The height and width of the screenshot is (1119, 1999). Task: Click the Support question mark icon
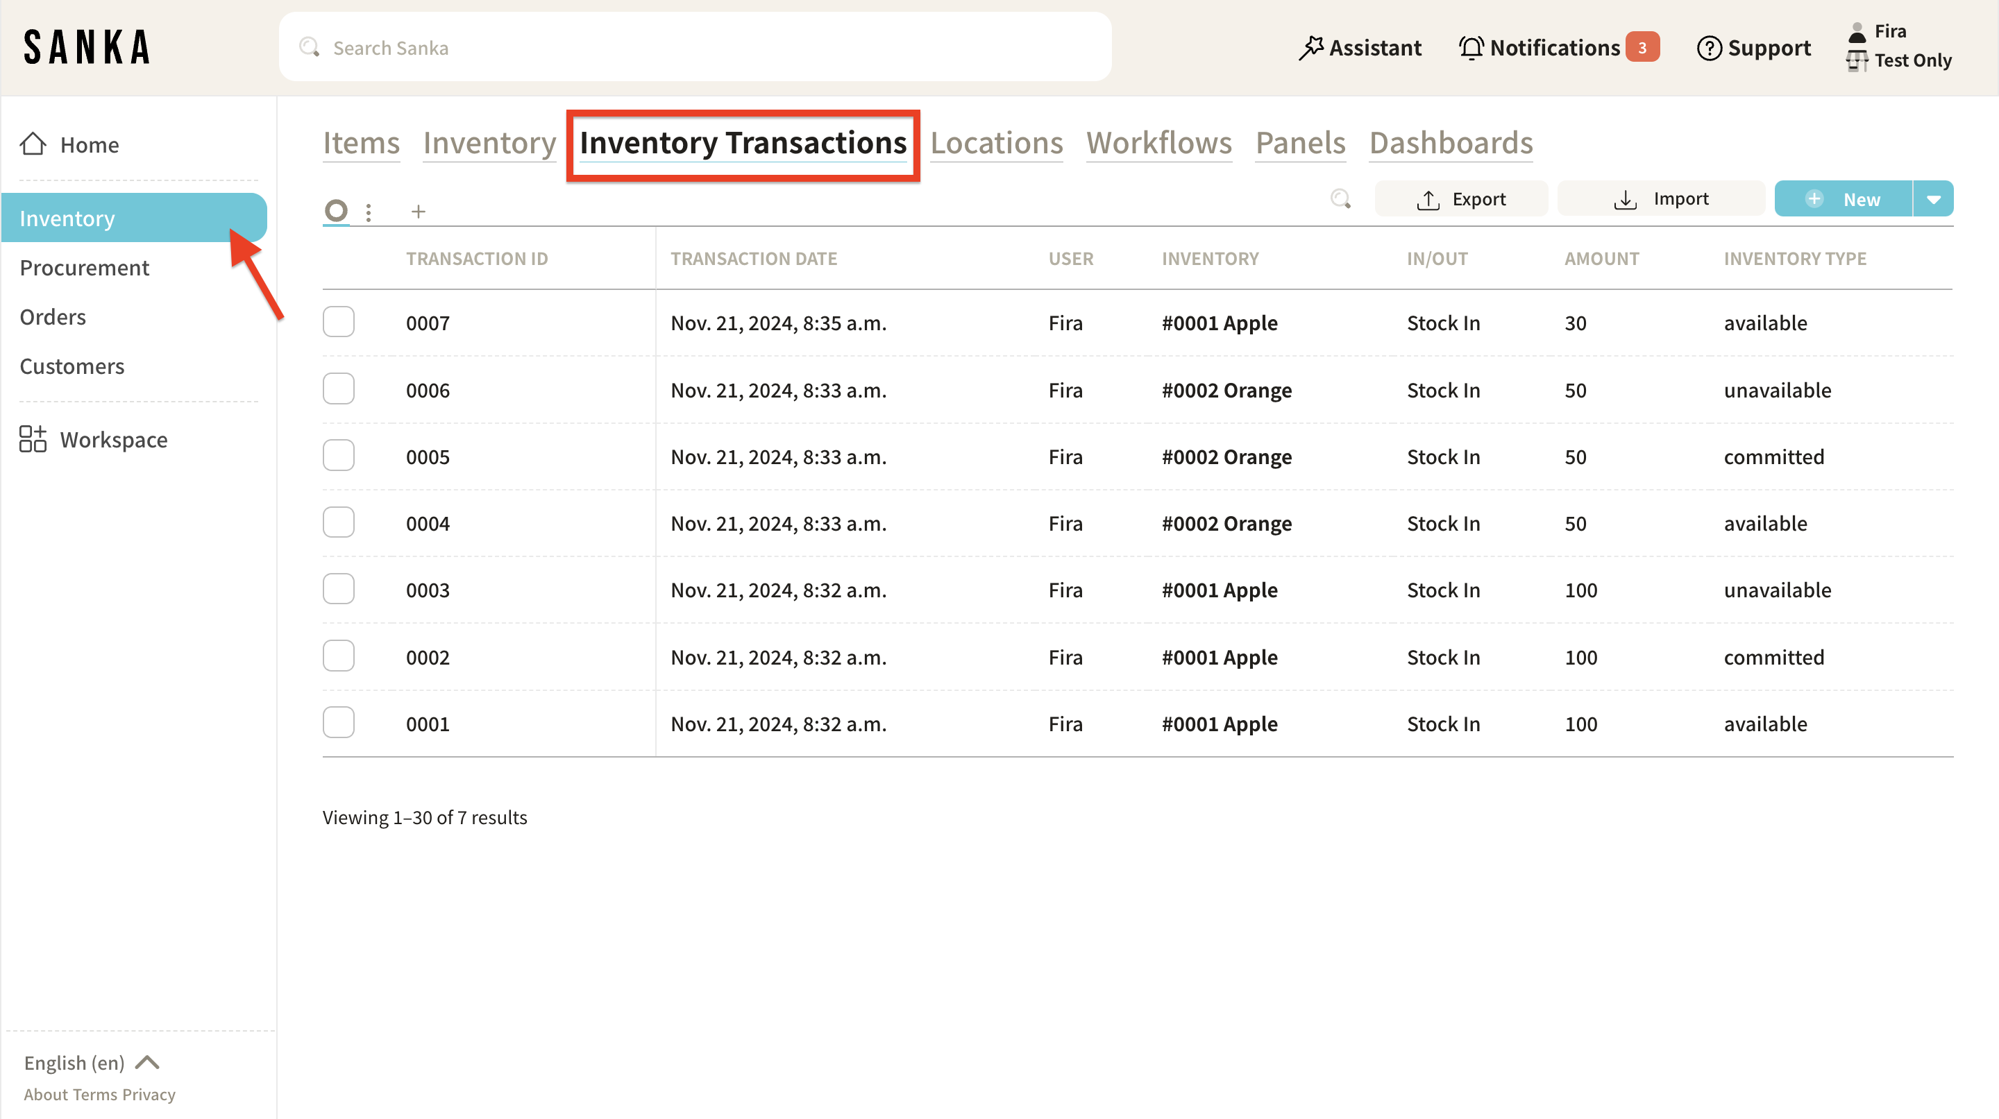tap(1709, 48)
